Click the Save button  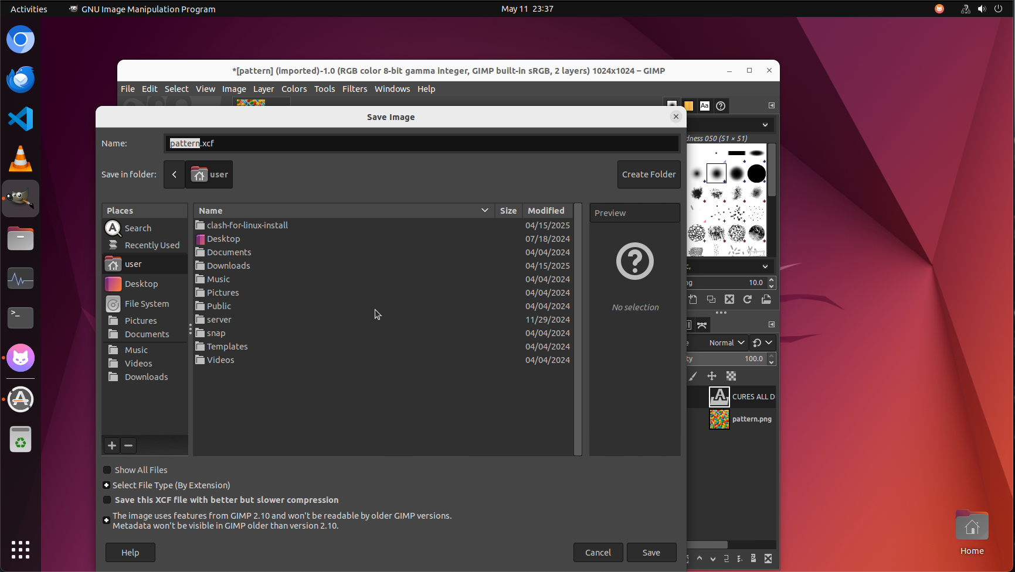[651, 553]
